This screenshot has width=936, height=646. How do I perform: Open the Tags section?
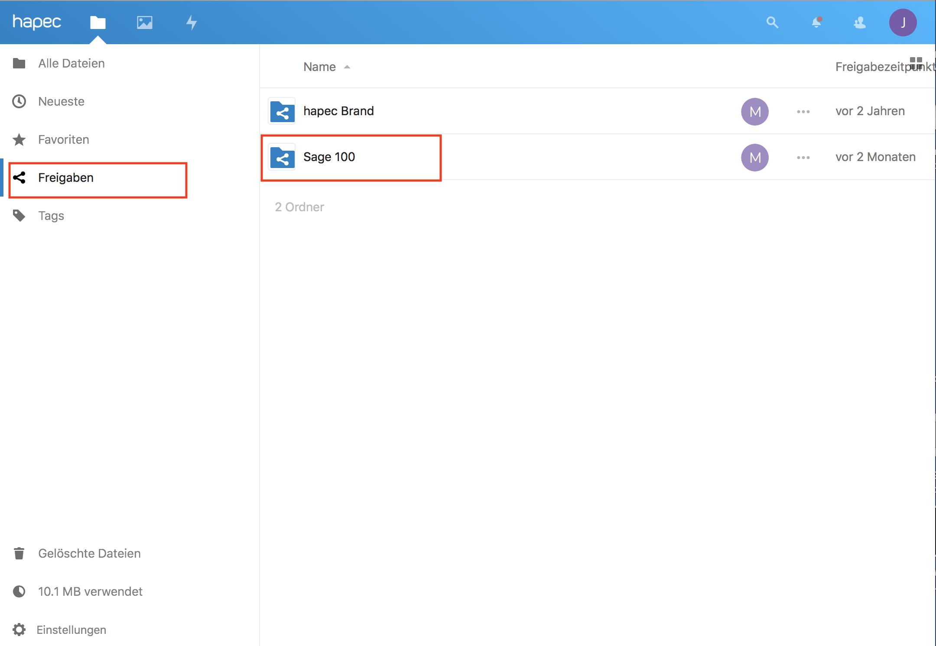(x=51, y=216)
